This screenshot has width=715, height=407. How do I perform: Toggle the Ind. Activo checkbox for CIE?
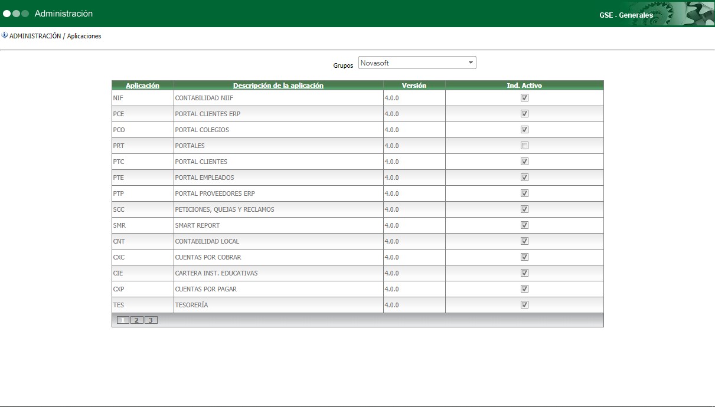click(x=524, y=273)
